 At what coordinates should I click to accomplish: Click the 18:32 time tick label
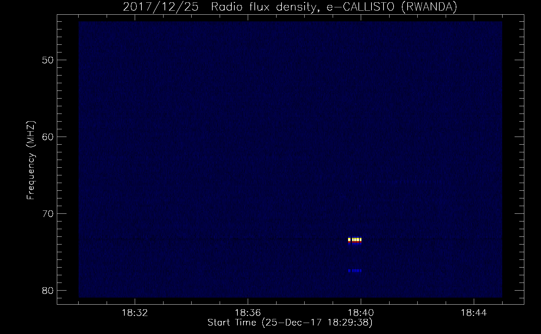pos(135,313)
